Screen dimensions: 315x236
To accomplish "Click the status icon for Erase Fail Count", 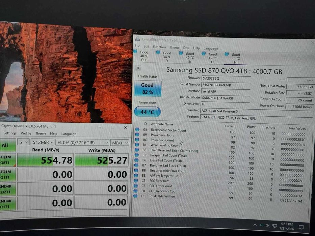I will pyautogui.click(x=136, y=160).
